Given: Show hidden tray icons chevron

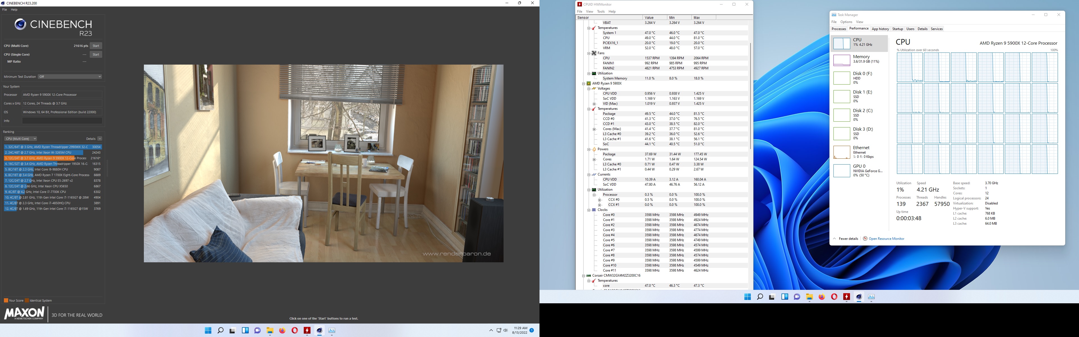Looking at the screenshot, I should pyautogui.click(x=491, y=330).
